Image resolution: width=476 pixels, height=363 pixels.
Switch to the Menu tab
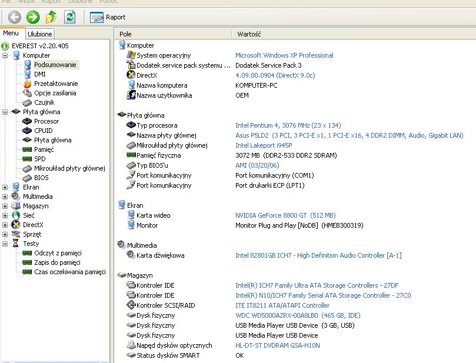pos(11,34)
